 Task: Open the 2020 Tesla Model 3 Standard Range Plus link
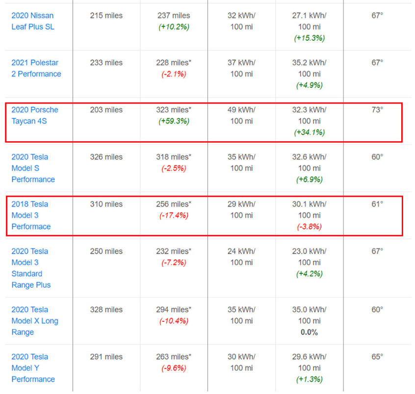(31, 268)
